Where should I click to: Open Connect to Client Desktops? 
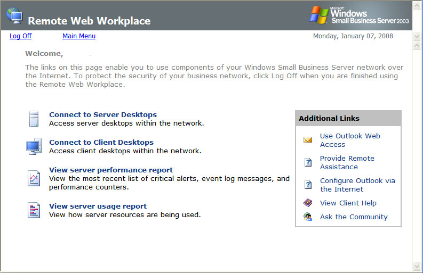(101, 143)
